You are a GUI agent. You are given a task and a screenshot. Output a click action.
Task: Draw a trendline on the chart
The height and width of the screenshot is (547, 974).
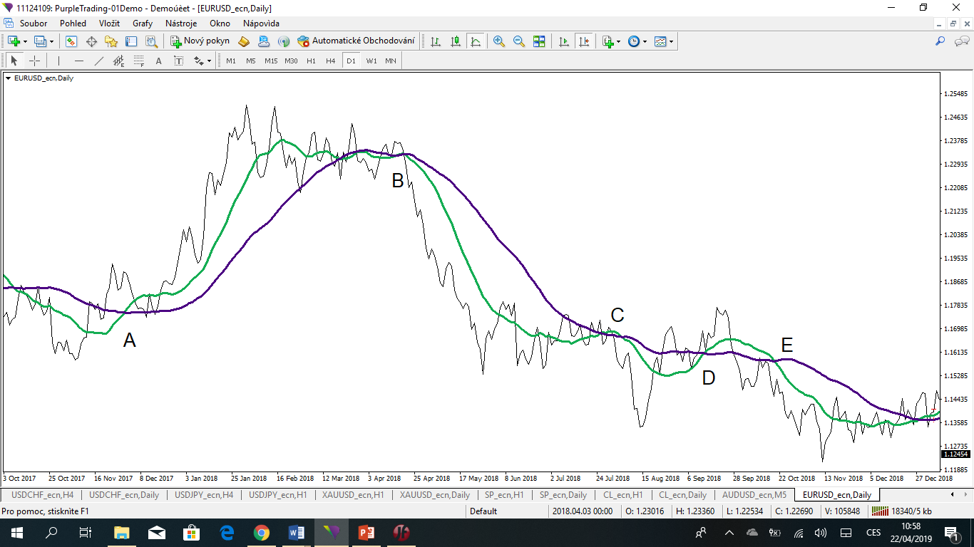coord(98,61)
